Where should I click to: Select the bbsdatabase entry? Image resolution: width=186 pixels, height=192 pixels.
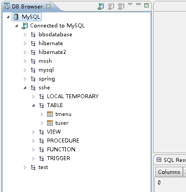tap(55, 35)
